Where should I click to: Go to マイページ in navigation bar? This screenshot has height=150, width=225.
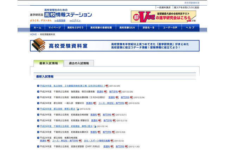[x=54, y=27]
